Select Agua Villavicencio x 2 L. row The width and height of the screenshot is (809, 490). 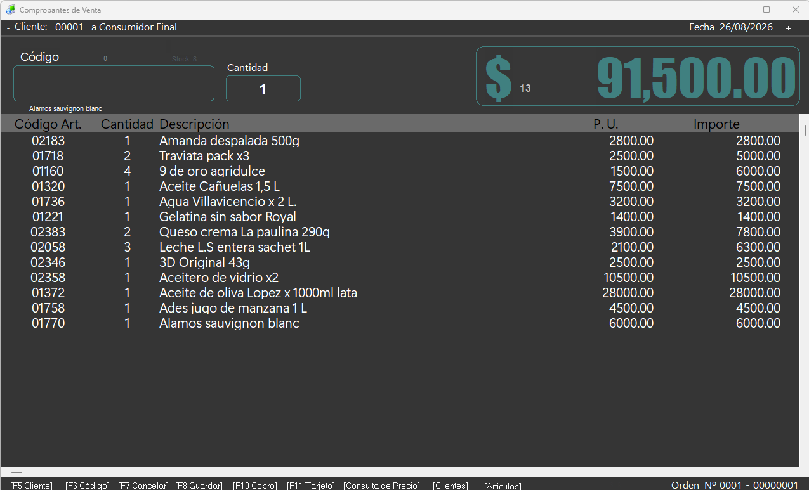pyautogui.click(x=400, y=202)
